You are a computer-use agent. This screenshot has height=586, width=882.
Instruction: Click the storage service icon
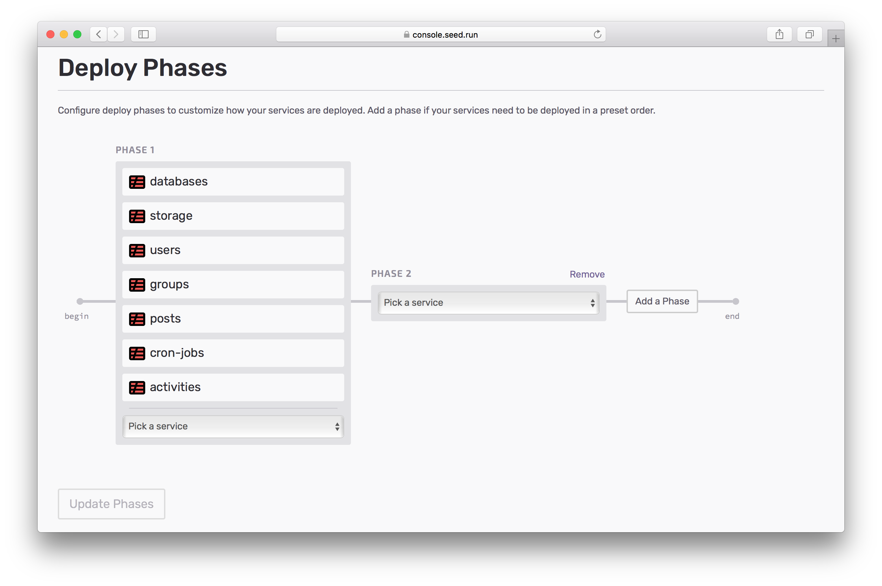[137, 216]
